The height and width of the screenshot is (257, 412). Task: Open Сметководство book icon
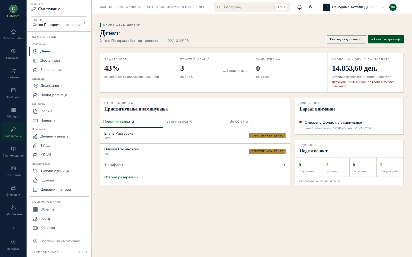pyautogui.click(x=13, y=152)
